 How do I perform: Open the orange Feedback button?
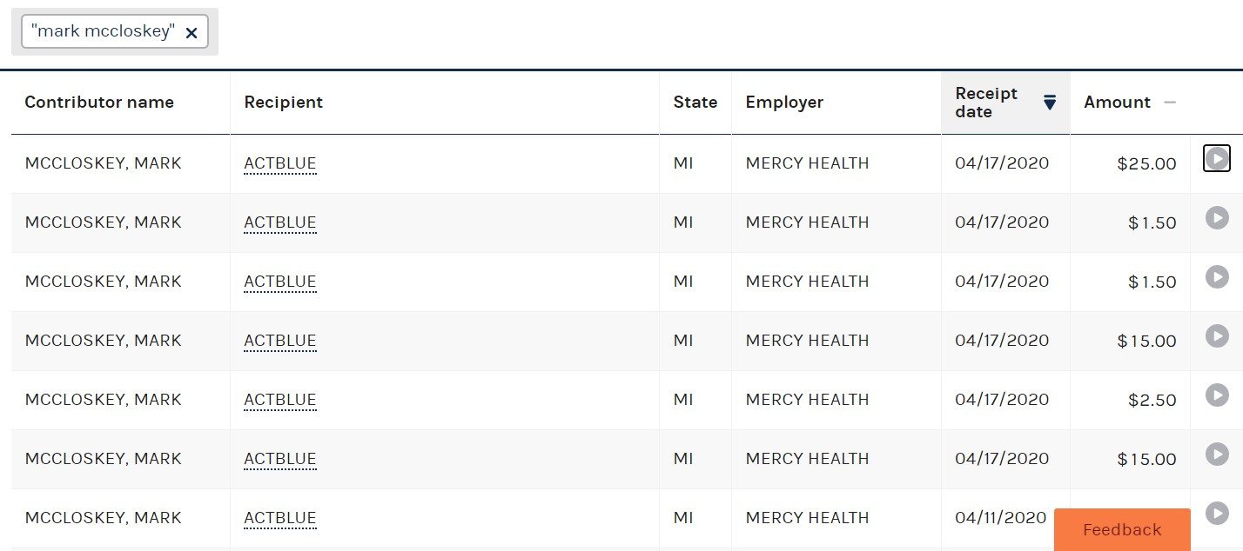(x=1122, y=529)
